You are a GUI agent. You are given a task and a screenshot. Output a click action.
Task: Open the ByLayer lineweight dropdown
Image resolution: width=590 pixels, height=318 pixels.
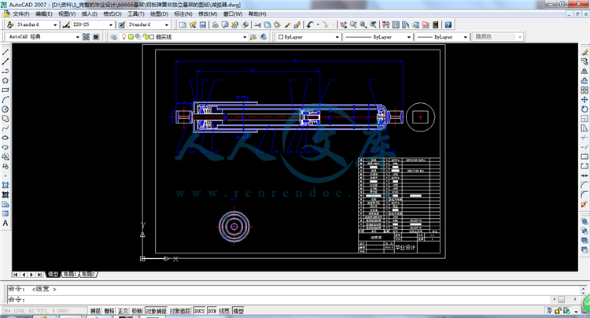click(465, 37)
